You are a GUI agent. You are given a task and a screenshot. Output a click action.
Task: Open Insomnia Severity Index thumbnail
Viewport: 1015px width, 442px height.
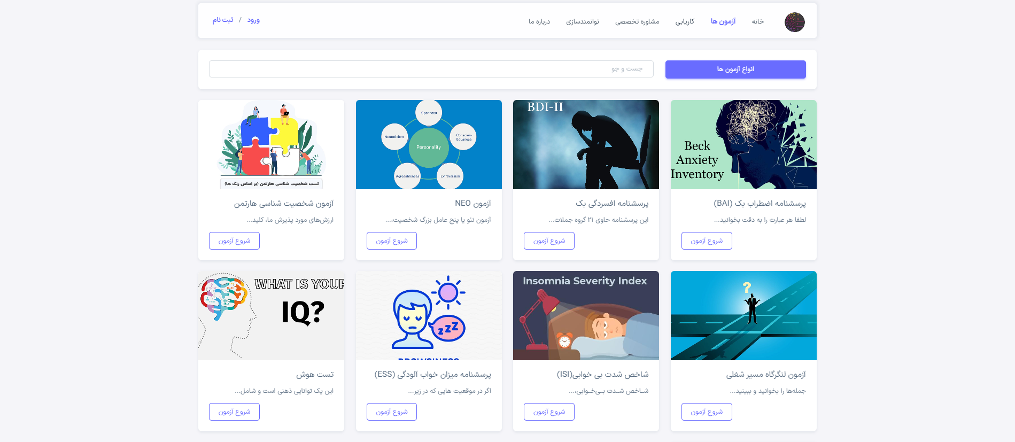click(x=586, y=315)
